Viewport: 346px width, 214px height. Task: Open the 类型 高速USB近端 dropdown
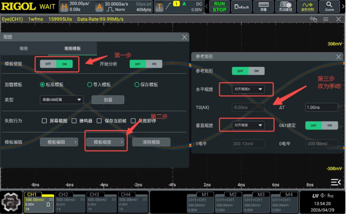(x=62, y=99)
